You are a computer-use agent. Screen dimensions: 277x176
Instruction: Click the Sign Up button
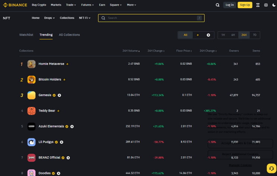click(x=245, y=5)
